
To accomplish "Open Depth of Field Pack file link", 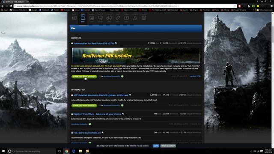I will [97, 114].
